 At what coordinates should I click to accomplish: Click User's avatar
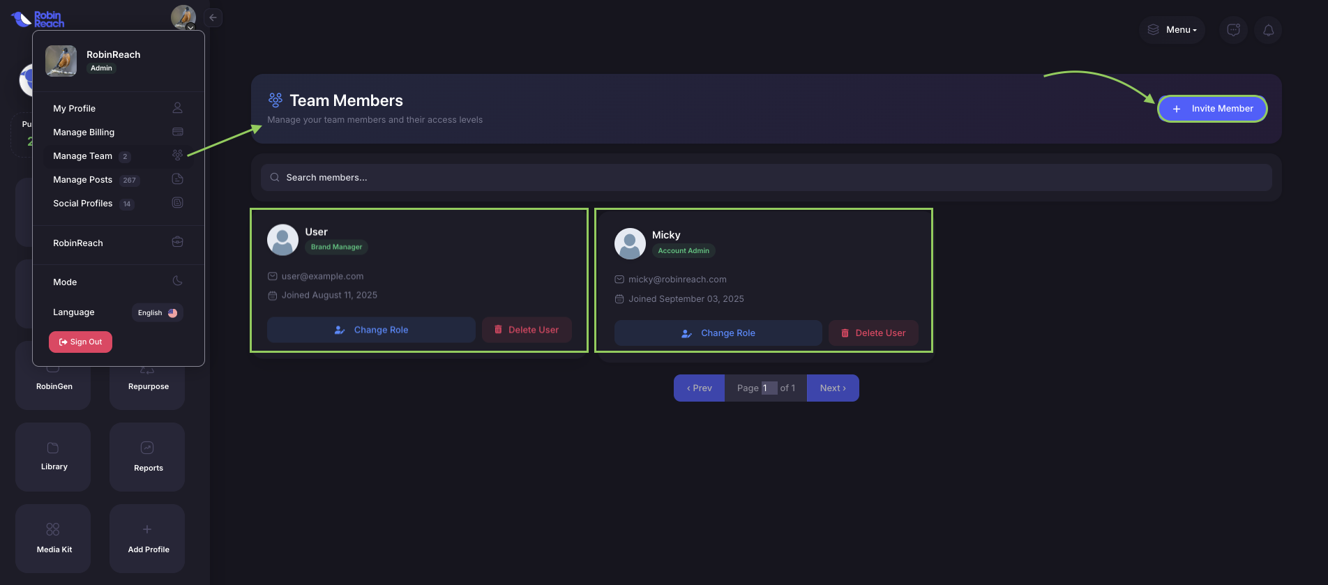point(282,240)
